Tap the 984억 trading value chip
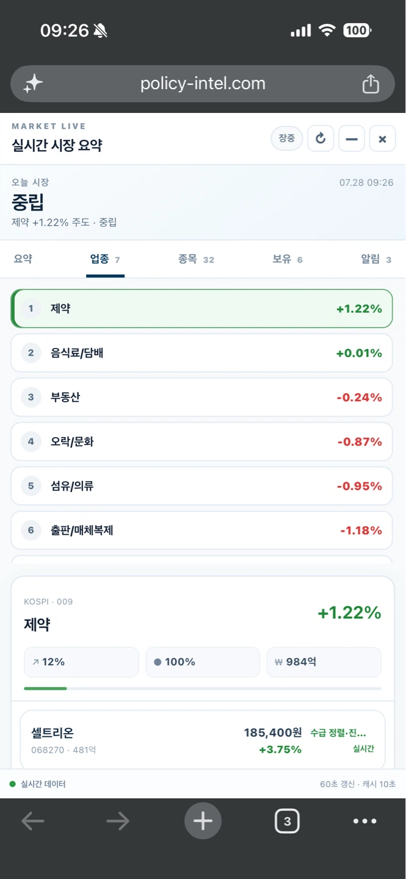 tap(324, 662)
